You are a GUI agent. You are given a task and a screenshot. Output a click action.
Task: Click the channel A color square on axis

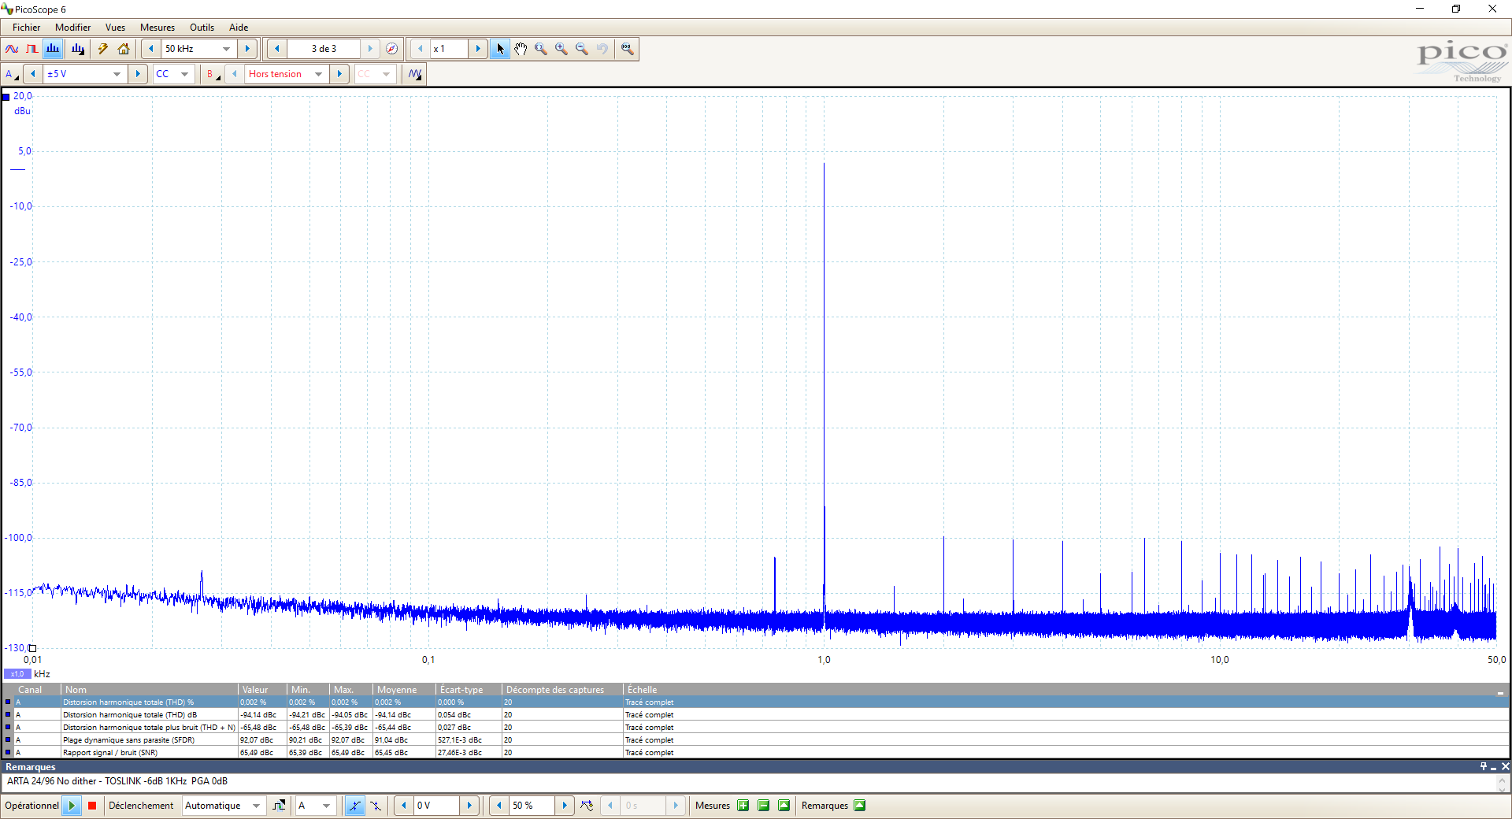point(6,97)
